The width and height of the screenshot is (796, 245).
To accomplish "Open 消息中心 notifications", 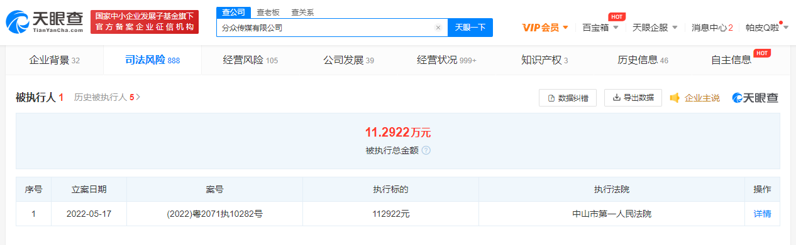I will pyautogui.click(x=712, y=28).
